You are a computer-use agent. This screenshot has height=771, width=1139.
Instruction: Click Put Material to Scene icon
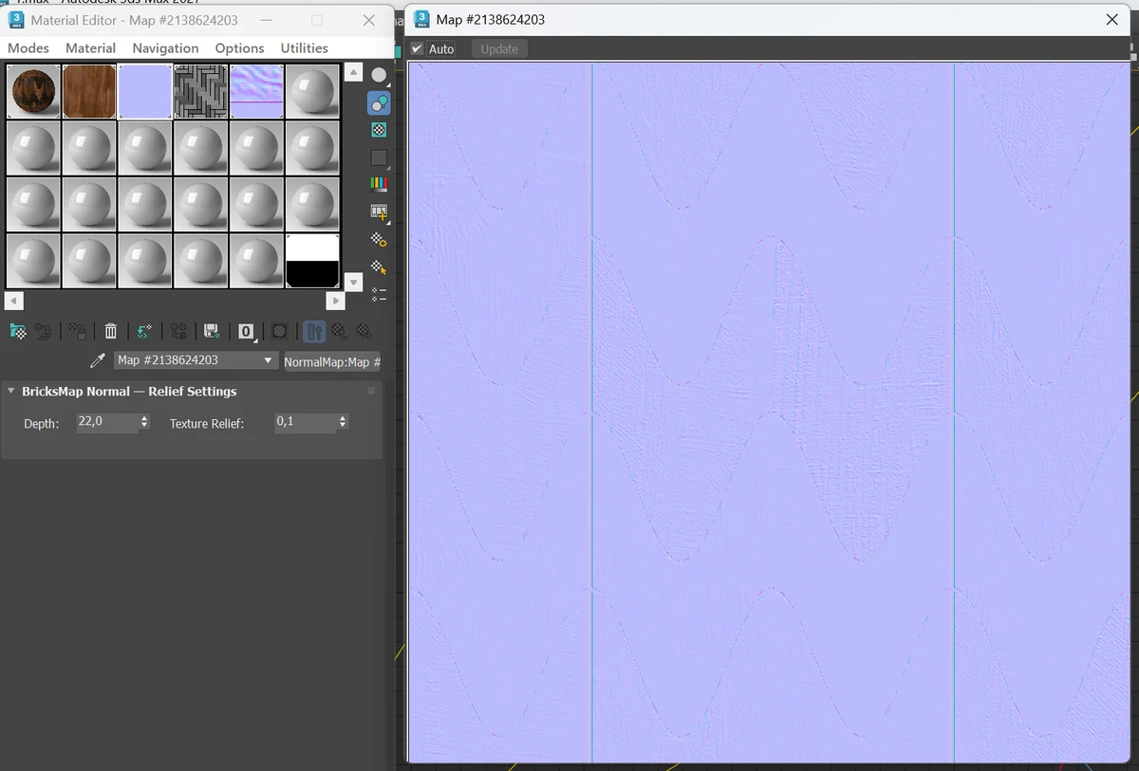pyautogui.click(x=43, y=331)
